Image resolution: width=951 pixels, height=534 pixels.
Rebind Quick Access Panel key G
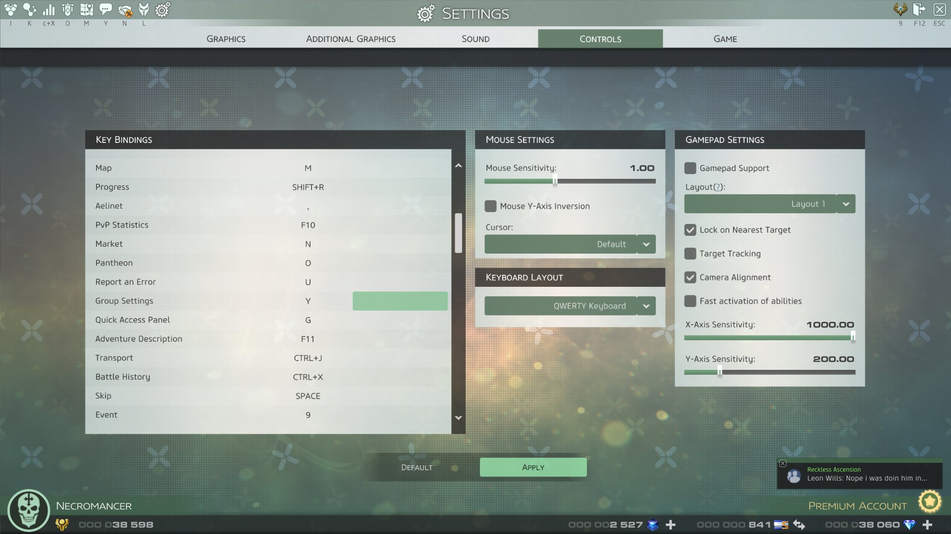coord(308,320)
